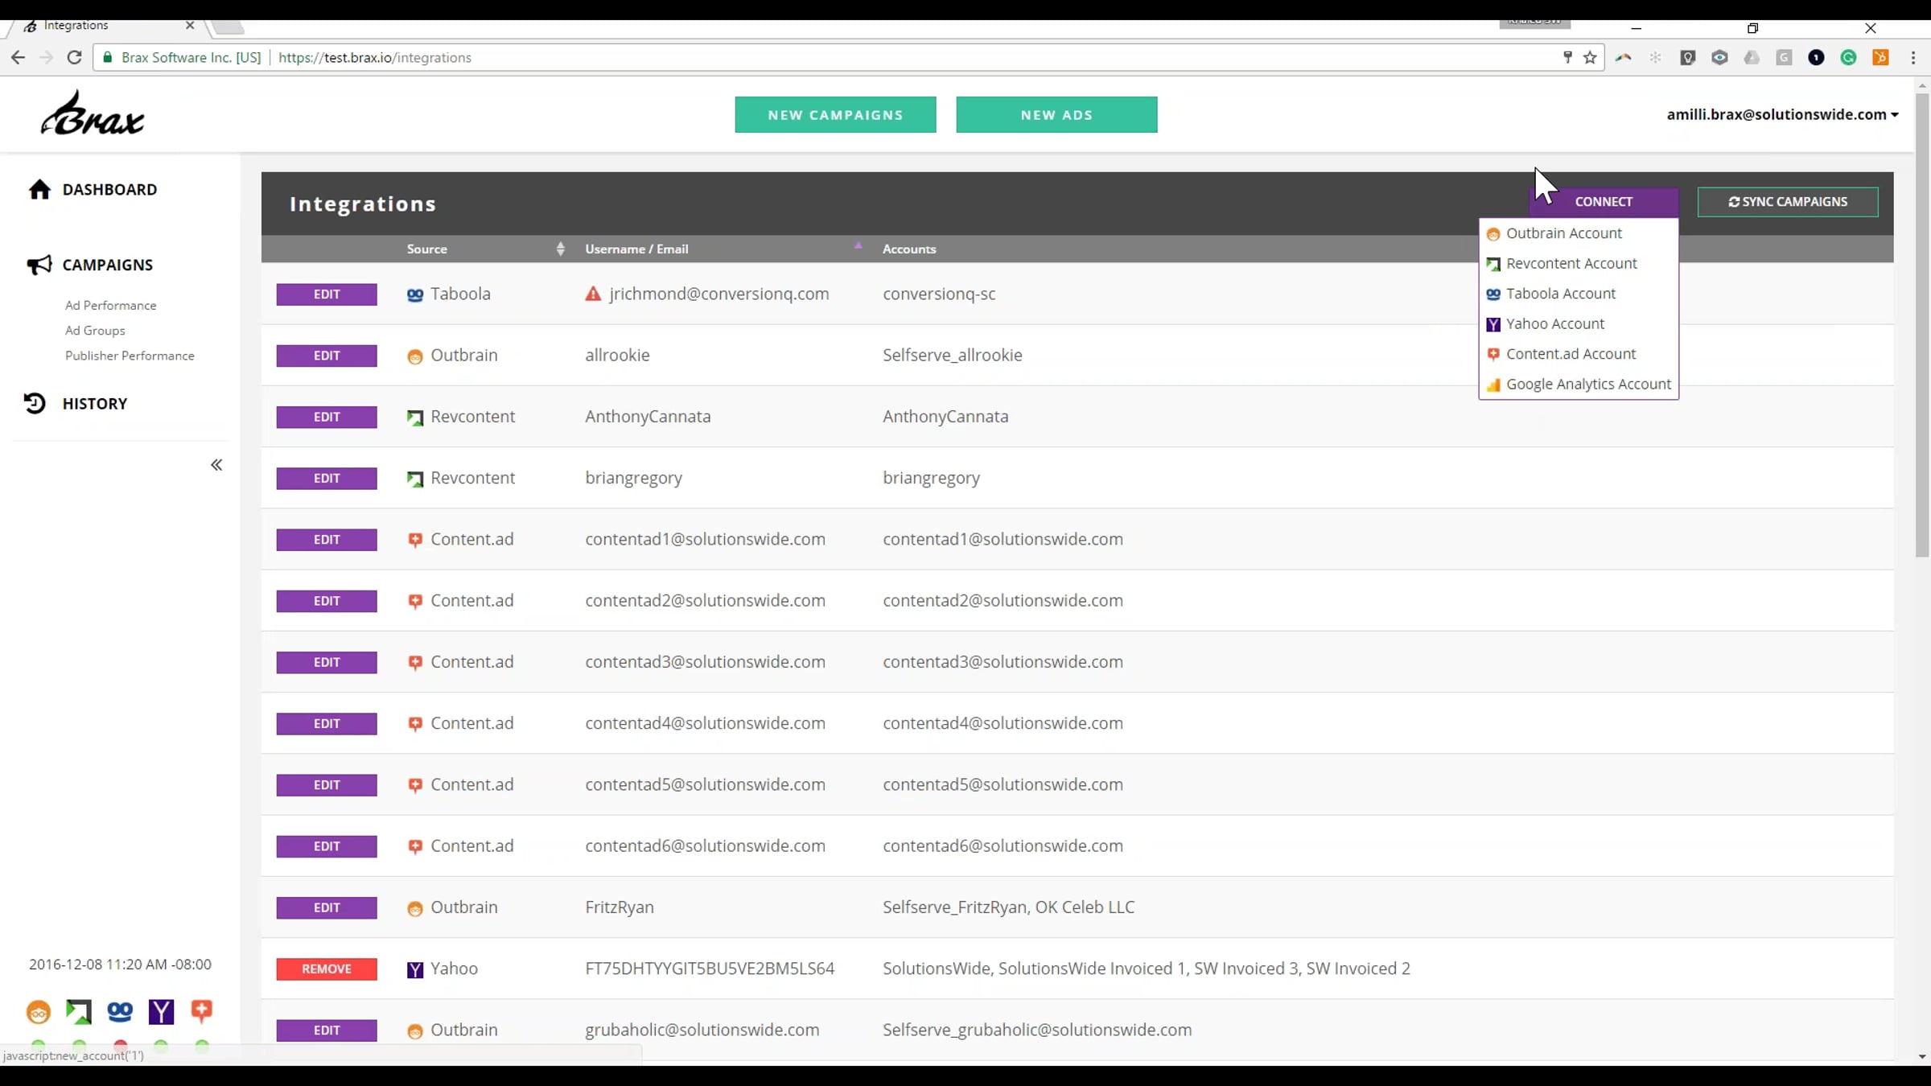The height and width of the screenshot is (1086, 1931).
Task: Click the account text conversionq-sc
Action: 939,294
